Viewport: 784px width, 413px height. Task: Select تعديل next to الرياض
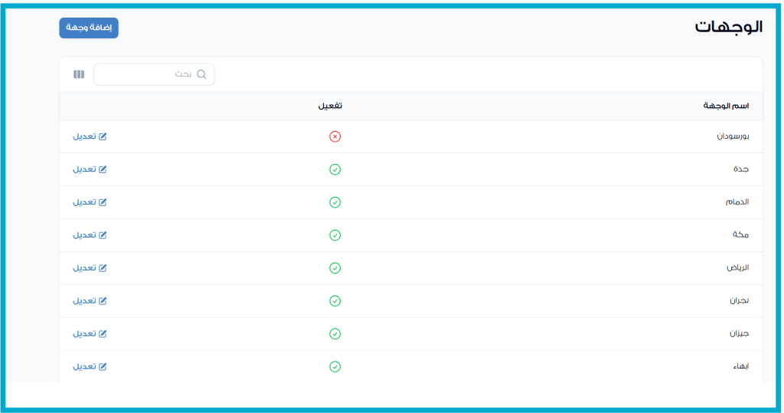(x=90, y=268)
